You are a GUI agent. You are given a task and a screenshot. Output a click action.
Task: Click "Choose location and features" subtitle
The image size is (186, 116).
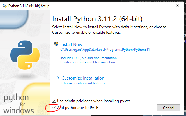point(83,83)
